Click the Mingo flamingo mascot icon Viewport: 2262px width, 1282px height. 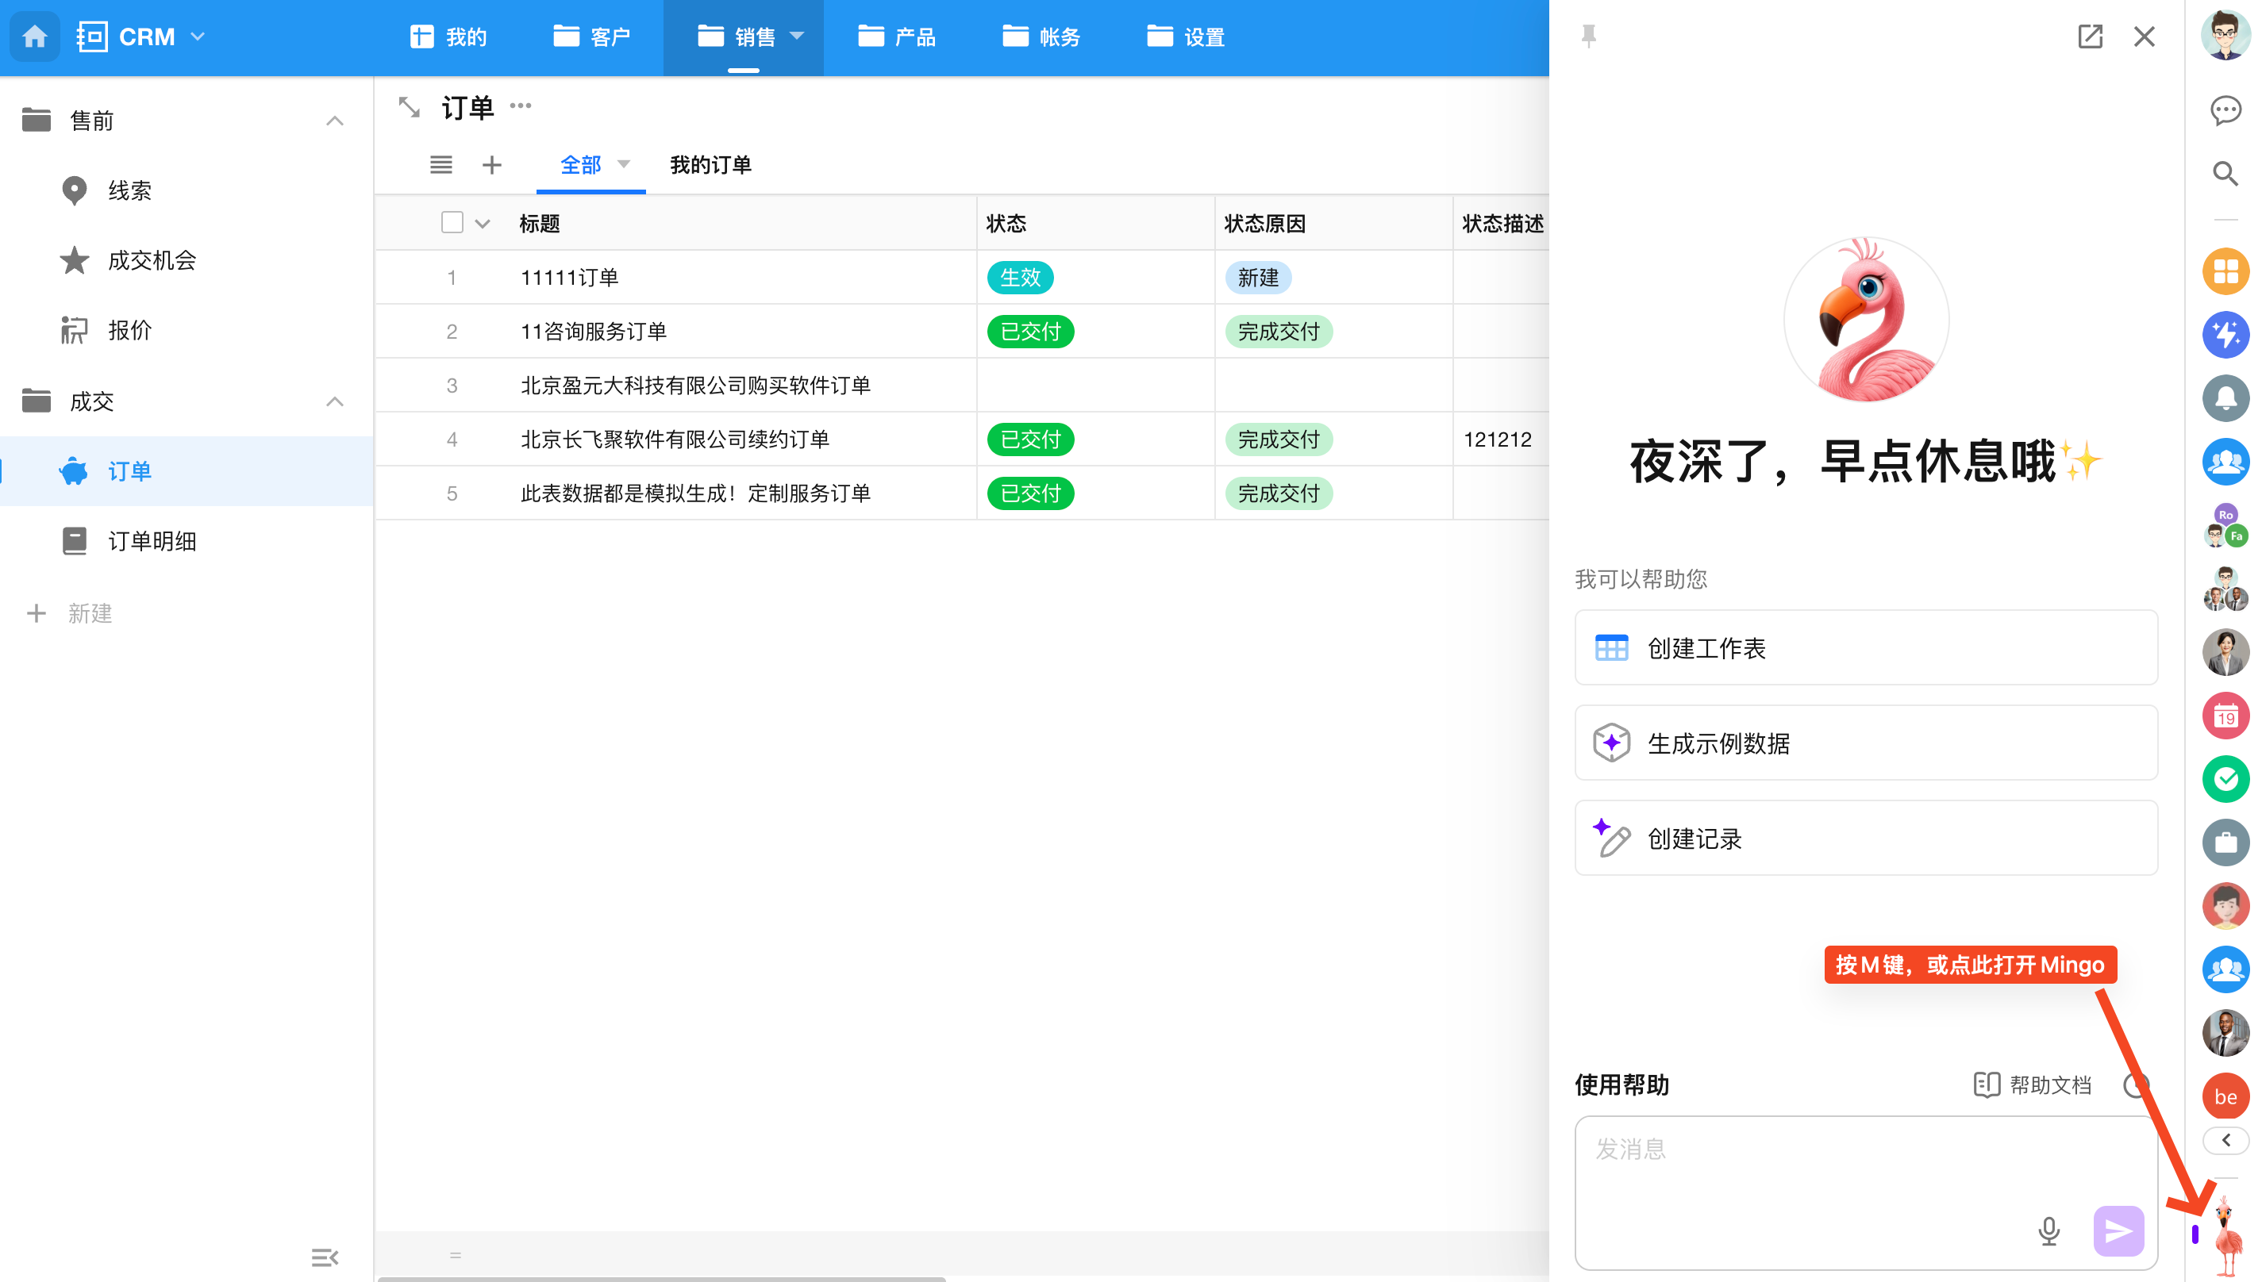[2227, 1233]
